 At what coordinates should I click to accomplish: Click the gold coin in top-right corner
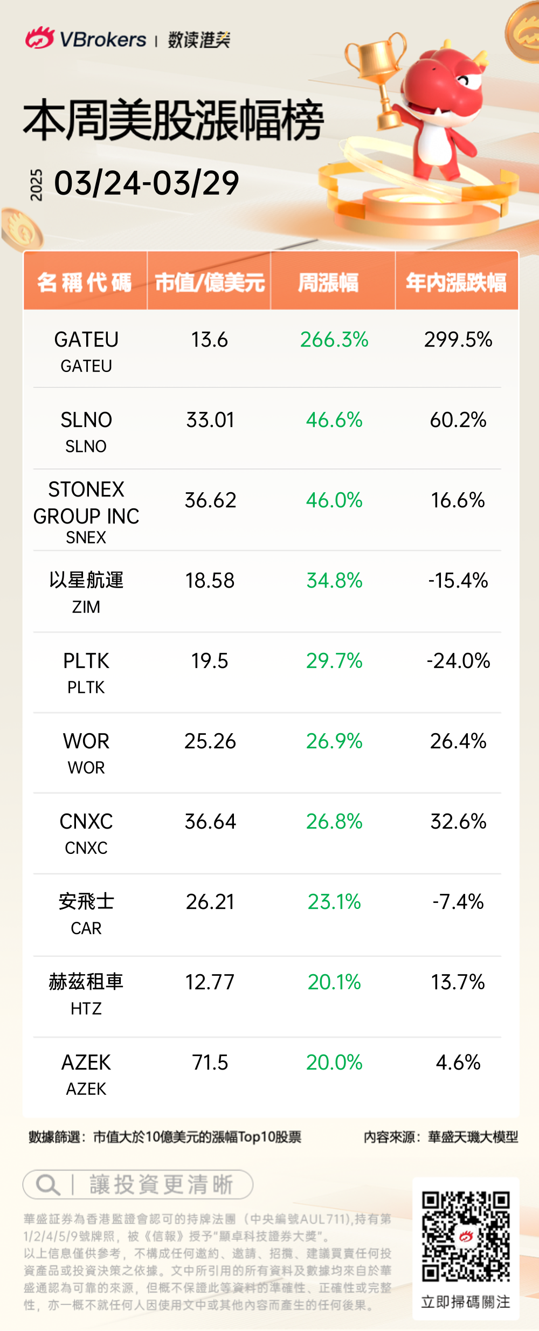click(523, 32)
